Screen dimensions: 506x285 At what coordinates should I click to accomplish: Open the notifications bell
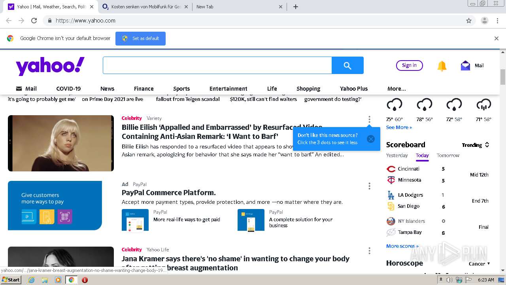(x=442, y=66)
